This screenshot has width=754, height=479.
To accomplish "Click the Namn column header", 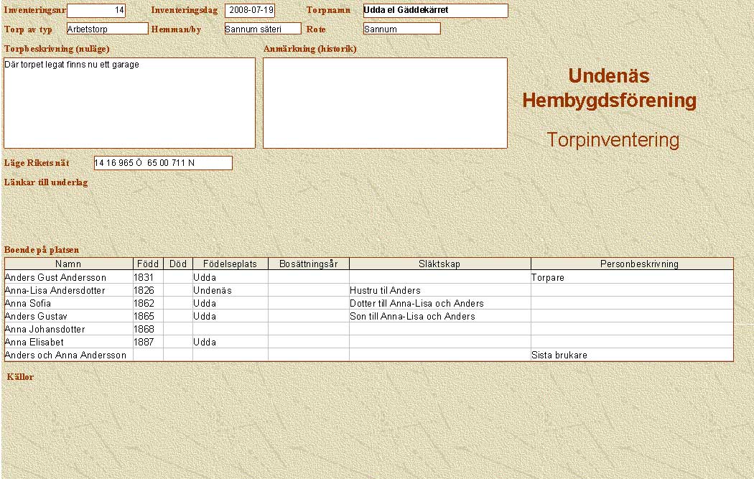I will pyautogui.click(x=68, y=264).
